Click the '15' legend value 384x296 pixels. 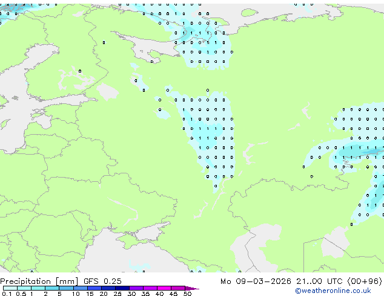pos(90,294)
